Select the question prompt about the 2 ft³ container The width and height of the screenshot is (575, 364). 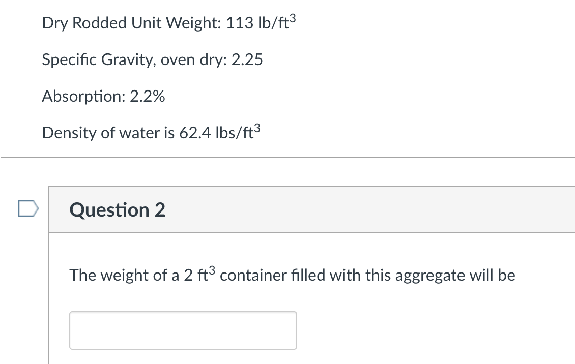292,275
